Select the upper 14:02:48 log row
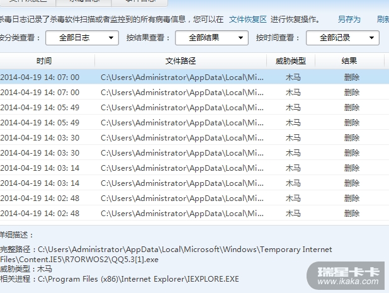This screenshot has width=389, height=293. 194,198
